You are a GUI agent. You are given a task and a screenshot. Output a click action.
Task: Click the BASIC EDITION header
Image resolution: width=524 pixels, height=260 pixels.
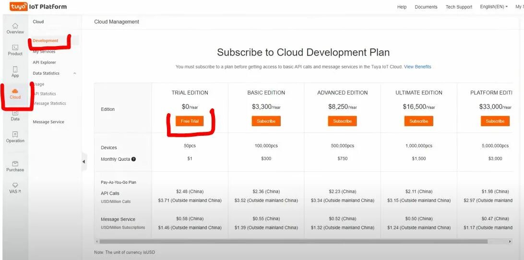tap(266, 93)
